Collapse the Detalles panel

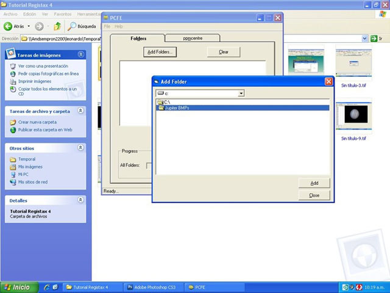pyautogui.click(x=81, y=200)
